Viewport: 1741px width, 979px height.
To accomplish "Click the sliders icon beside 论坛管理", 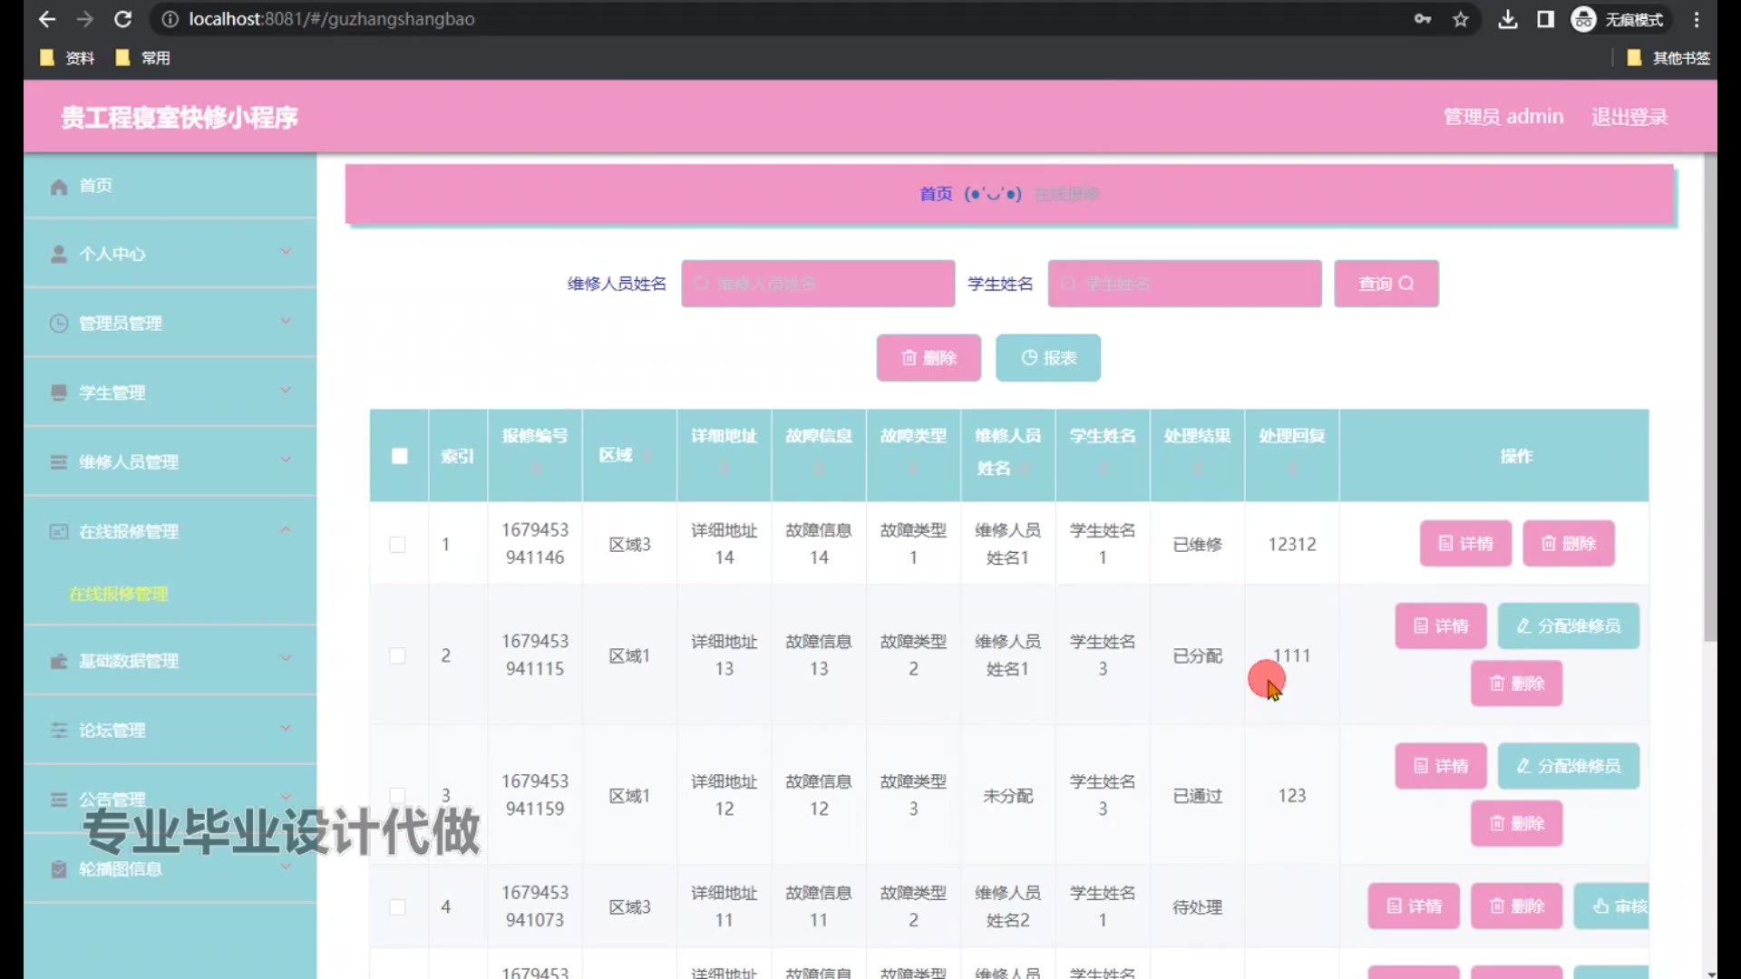I will tap(59, 730).
